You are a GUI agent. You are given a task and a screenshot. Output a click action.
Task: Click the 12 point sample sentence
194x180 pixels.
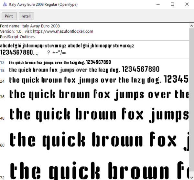60,62
